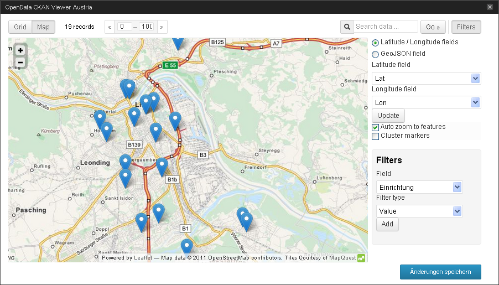Screen dimensions: 499x285
Task: Open the Latitude field dropdown
Action: (426, 79)
